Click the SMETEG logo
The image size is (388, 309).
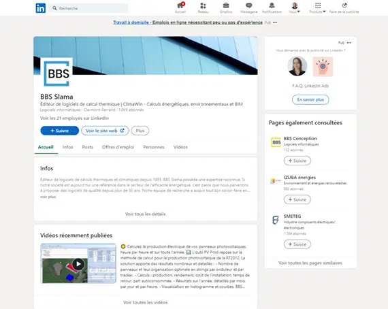click(276, 220)
